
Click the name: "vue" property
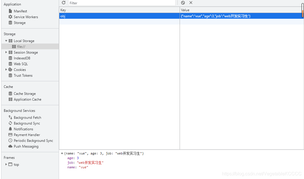(x=77, y=167)
